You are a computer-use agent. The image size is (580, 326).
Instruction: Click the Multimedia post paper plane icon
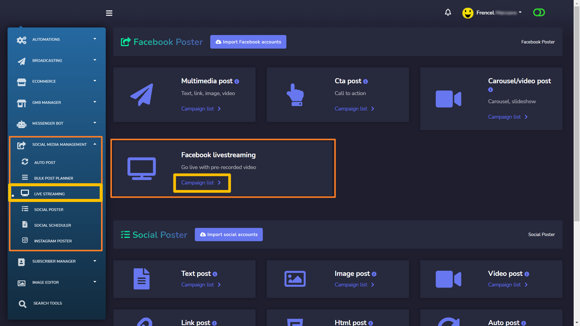[x=142, y=95]
